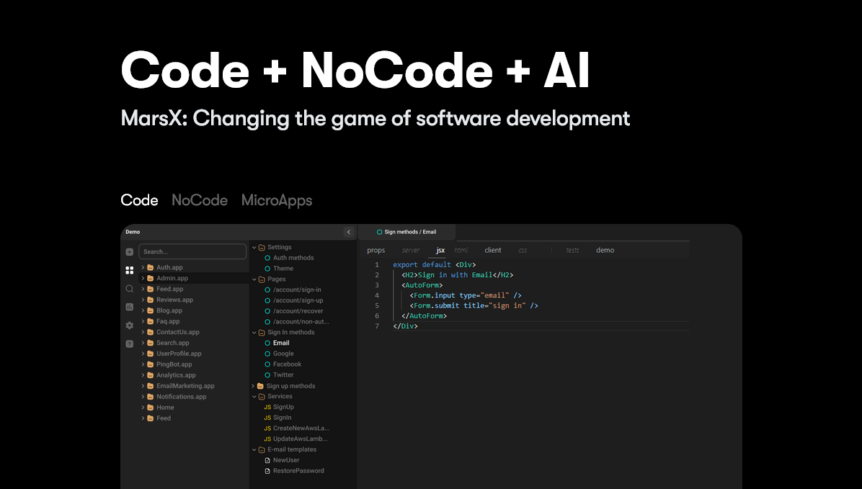
Task: Click the add (plus) icon in sidebar
Action: (129, 252)
